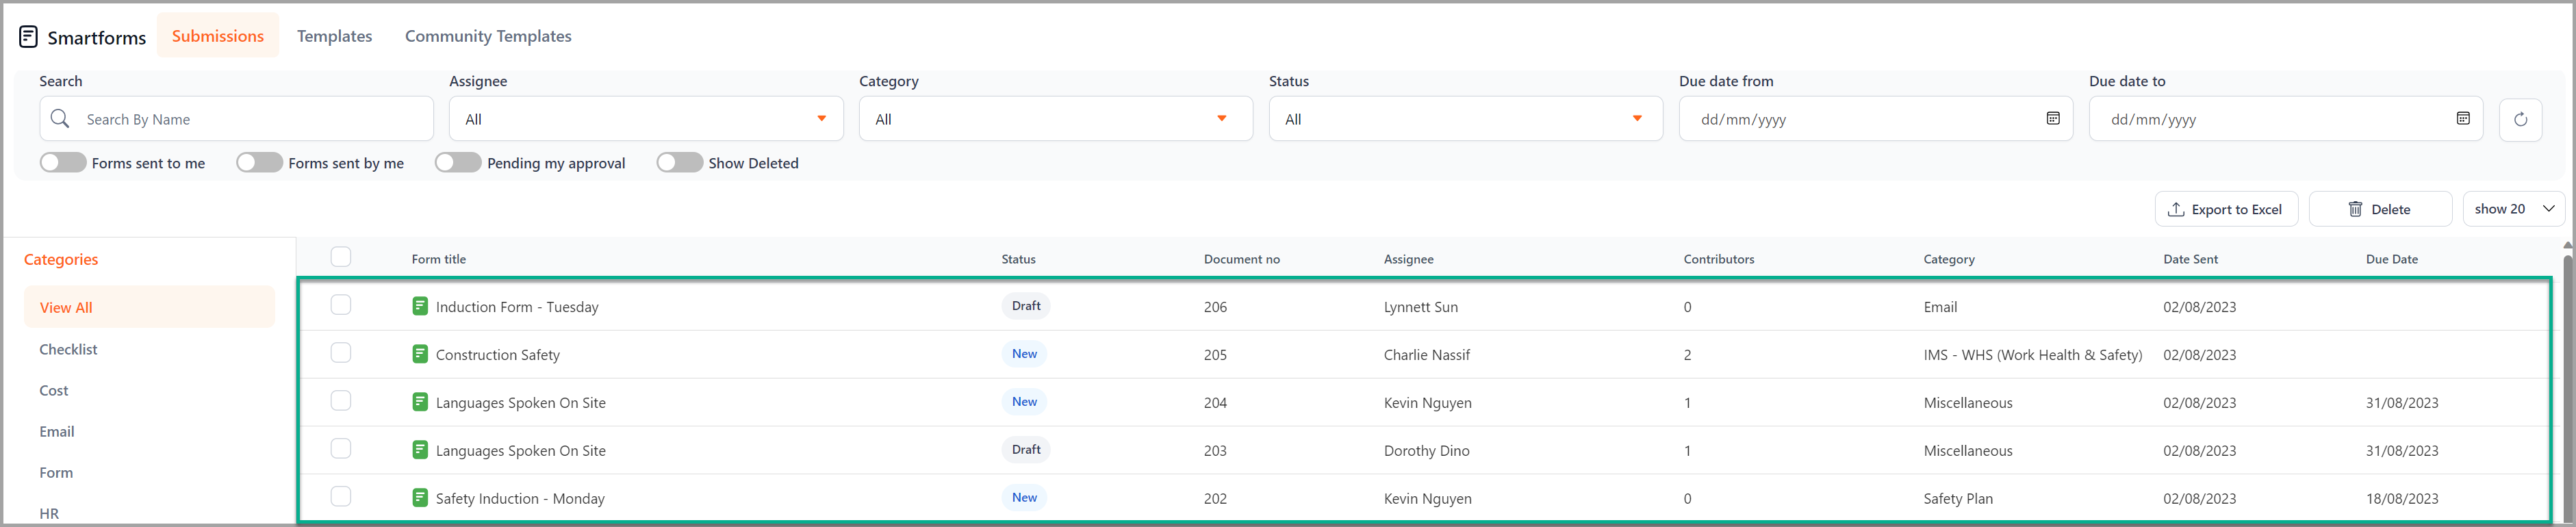This screenshot has height=527, width=2576.
Task: Select View All category
Action: 149,307
